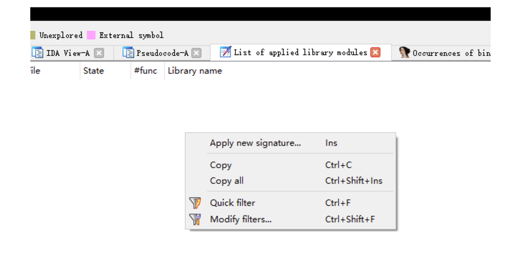
Task: Close the Pseudocode-A tab
Action: click(x=197, y=53)
